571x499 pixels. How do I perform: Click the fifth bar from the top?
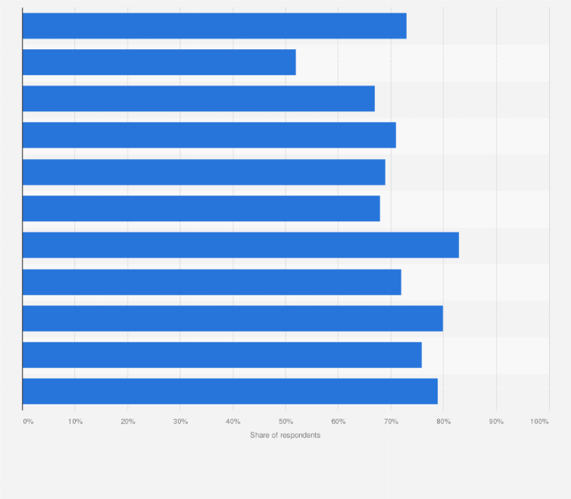(x=204, y=172)
